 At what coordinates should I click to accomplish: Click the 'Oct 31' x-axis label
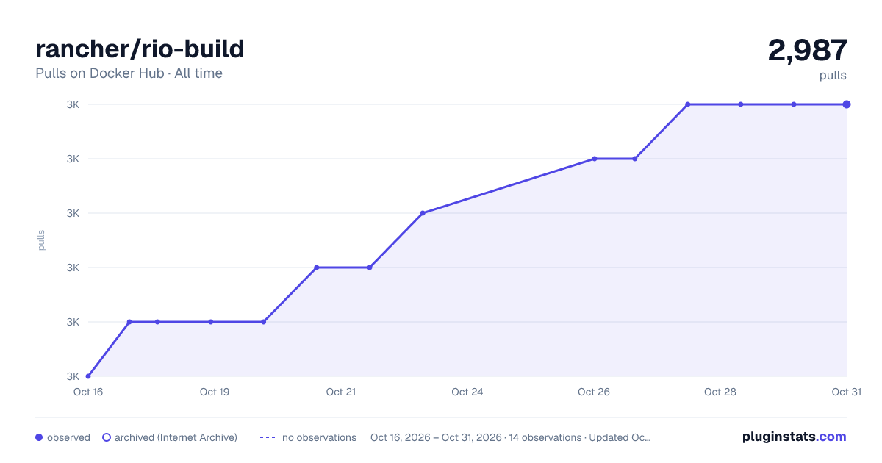coord(846,392)
